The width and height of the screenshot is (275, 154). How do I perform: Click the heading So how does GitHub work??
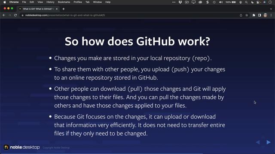click(137, 41)
